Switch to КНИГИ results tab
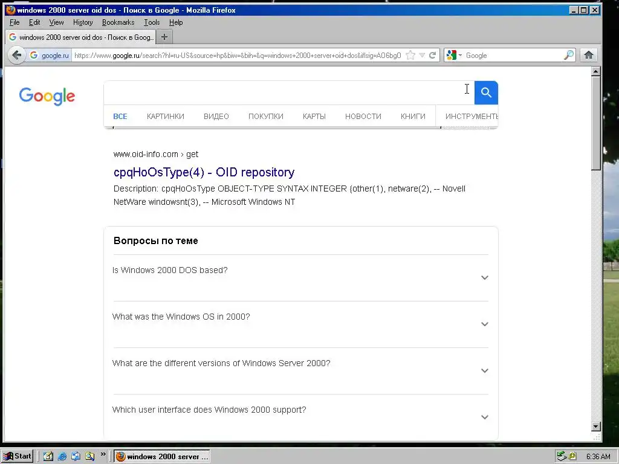Viewport: 619px width, 464px height. 413,117
